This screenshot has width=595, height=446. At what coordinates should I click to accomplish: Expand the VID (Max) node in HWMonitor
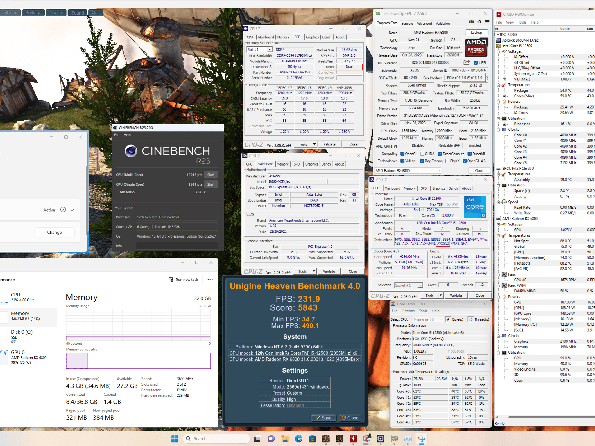504,80
